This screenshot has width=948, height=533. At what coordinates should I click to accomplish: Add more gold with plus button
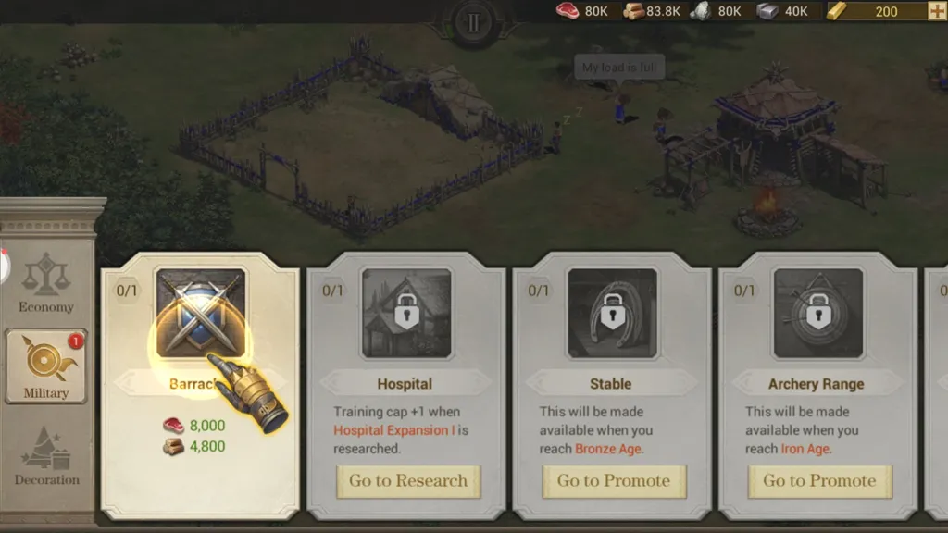(937, 11)
